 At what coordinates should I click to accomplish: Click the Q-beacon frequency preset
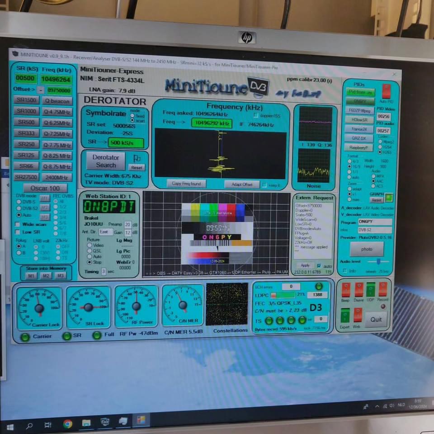tap(57, 101)
